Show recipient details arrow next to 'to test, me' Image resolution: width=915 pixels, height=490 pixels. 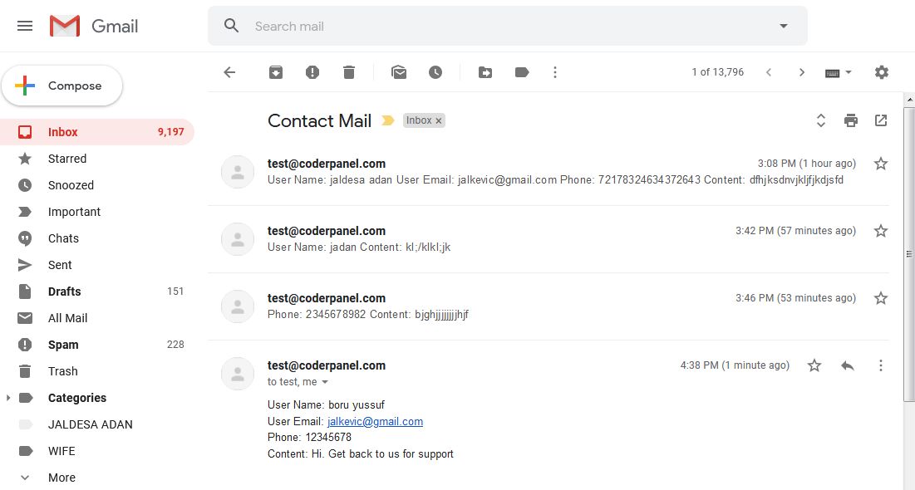(x=325, y=382)
